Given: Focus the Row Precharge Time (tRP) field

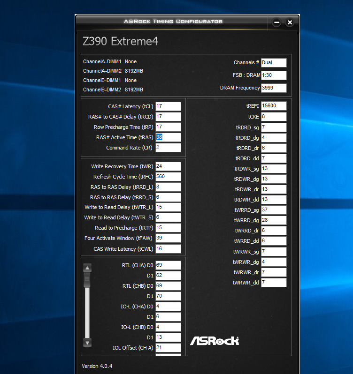Looking at the screenshot, I should pyautogui.click(x=168, y=127).
